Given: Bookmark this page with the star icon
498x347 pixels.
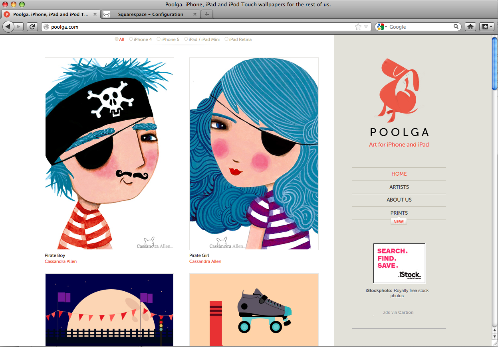Looking at the screenshot, I should pos(358,27).
